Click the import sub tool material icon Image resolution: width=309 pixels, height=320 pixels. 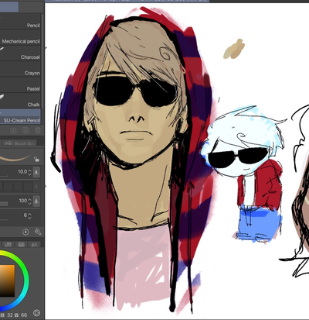point(13,130)
